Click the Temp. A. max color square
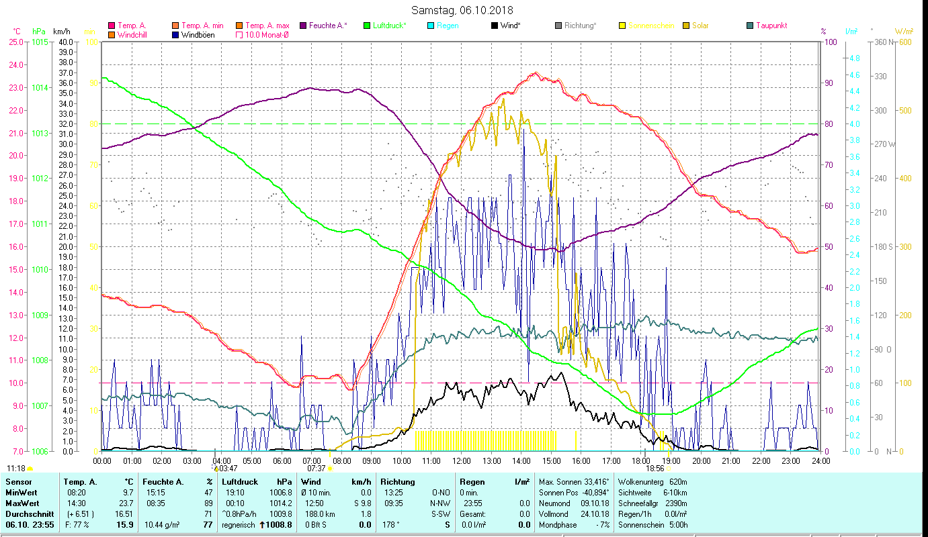This screenshot has width=928, height=537. coord(239,26)
